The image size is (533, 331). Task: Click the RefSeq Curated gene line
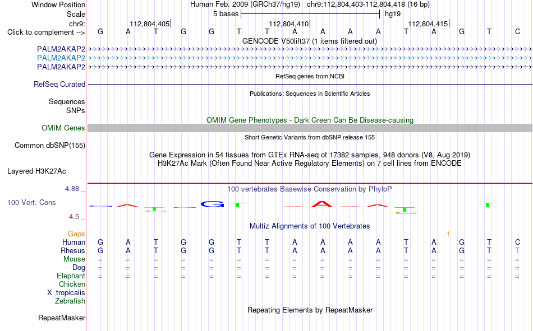tap(310, 84)
